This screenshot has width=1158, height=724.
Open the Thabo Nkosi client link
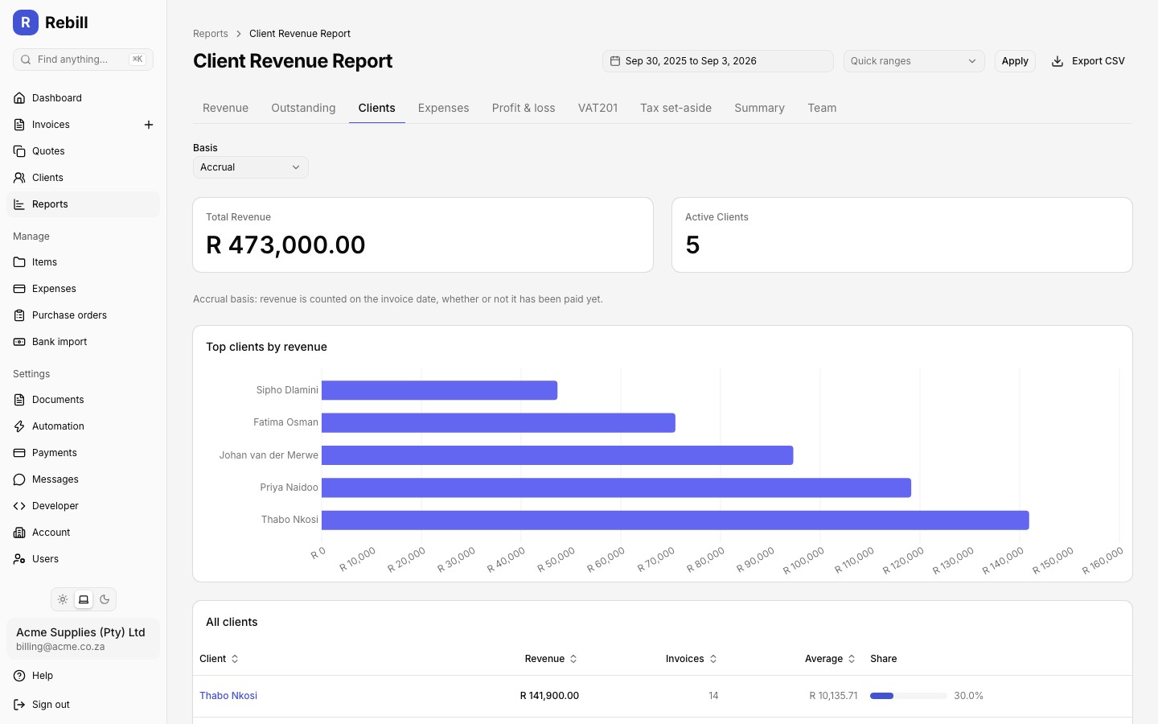[x=228, y=696]
